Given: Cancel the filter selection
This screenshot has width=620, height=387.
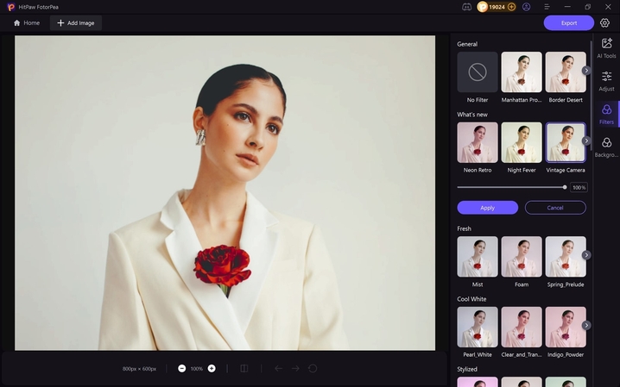Looking at the screenshot, I should 555,208.
